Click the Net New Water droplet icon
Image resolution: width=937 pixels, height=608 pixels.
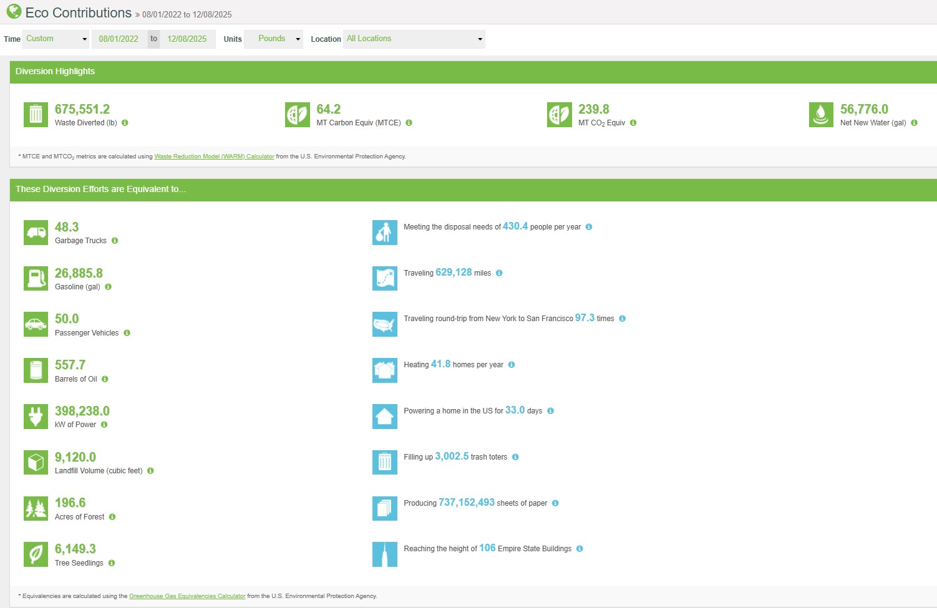click(x=821, y=115)
